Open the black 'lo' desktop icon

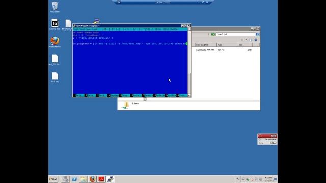55,23
